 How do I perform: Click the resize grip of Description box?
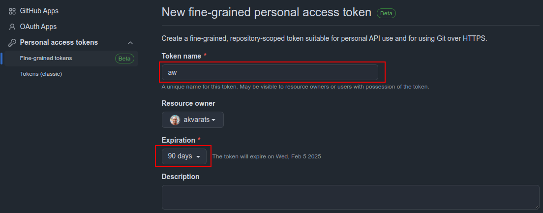537,207
